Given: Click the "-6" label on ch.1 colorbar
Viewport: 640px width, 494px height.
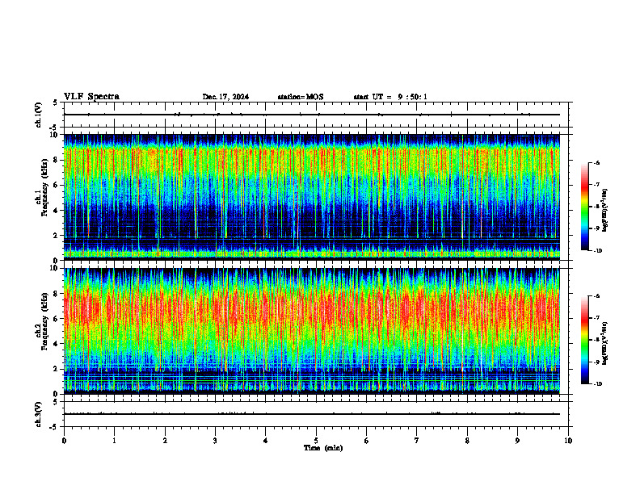Looking at the screenshot, I should pyautogui.click(x=597, y=162).
